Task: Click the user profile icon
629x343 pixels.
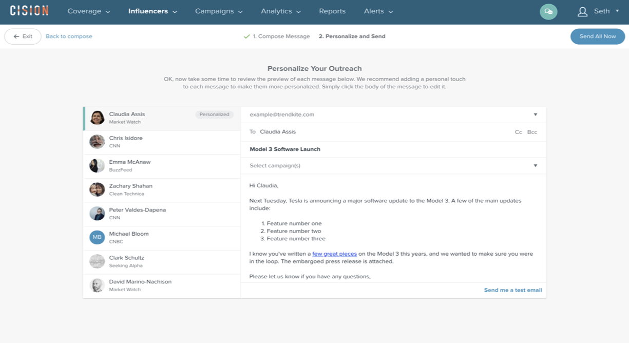Action: pyautogui.click(x=582, y=11)
